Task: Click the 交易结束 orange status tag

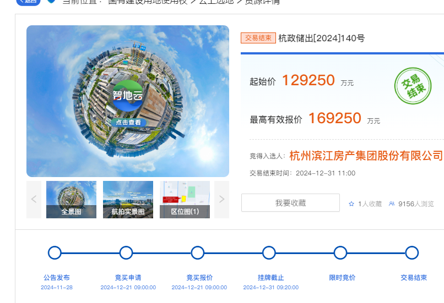Action: point(258,38)
